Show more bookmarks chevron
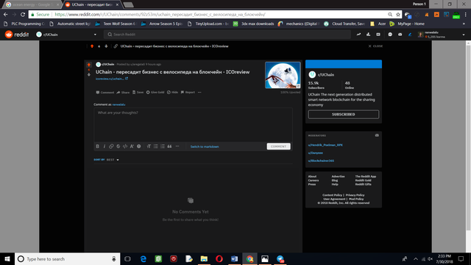This screenshot has height=265, width=471. pyautogui.click(x=464, y=24)
